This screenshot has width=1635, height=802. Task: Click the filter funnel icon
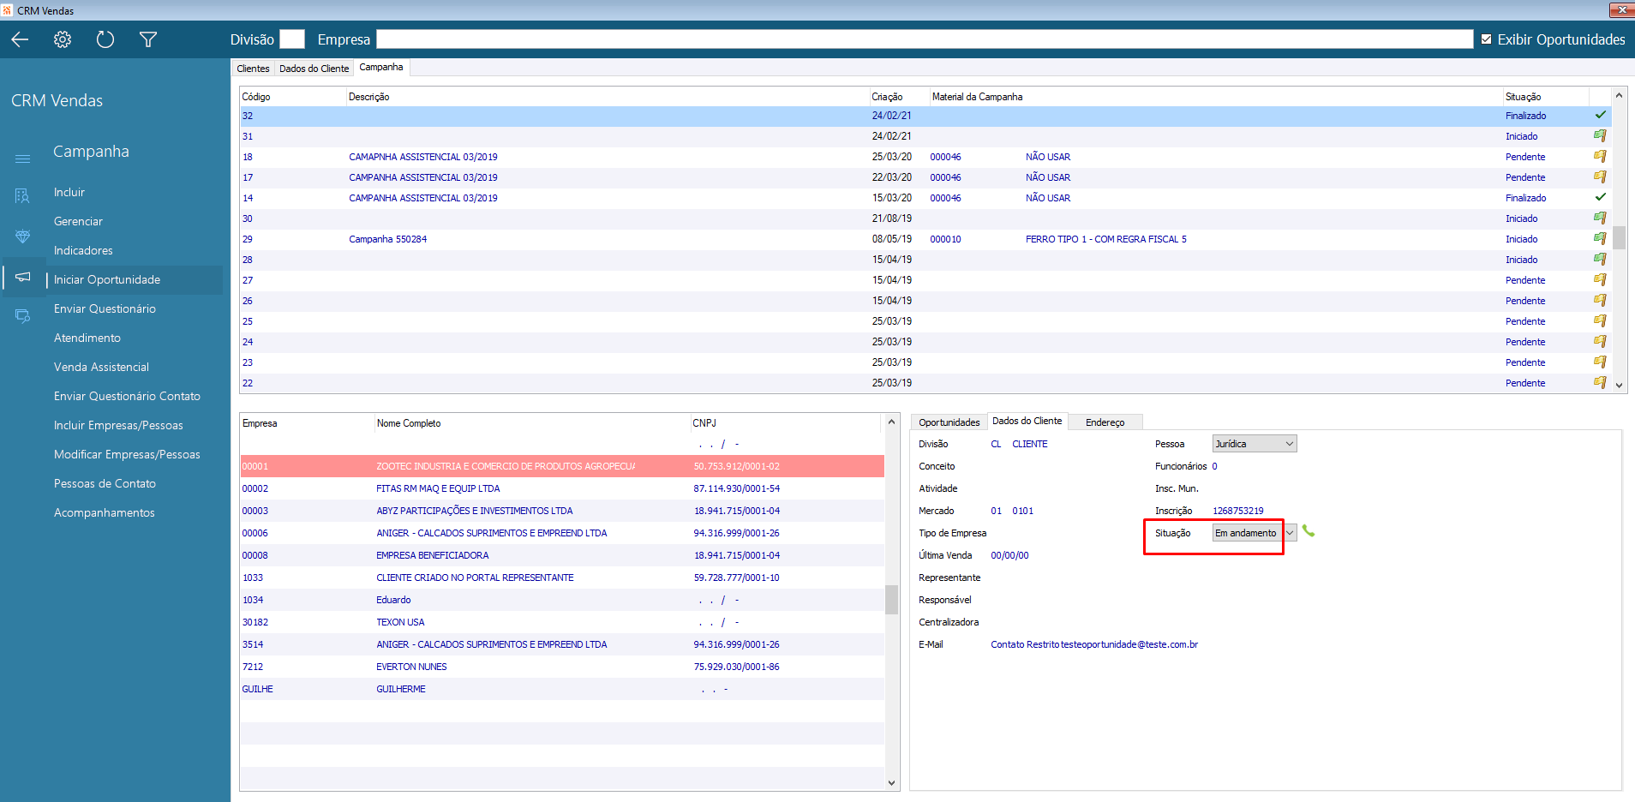(x=148, y=39)
